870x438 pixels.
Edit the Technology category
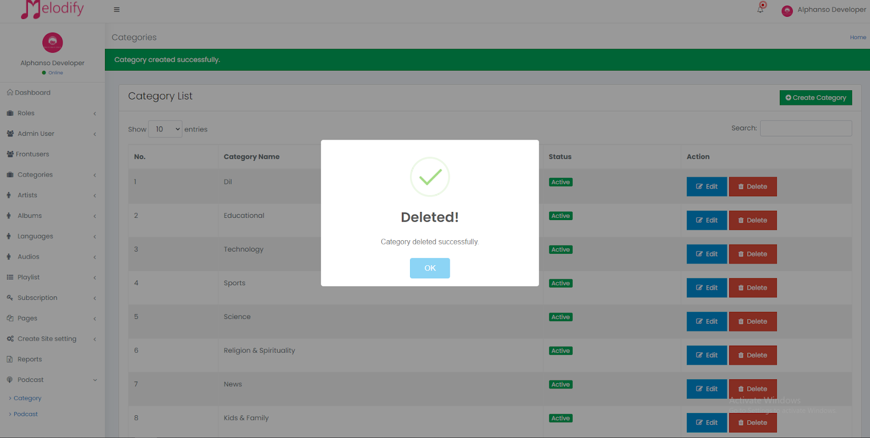tap(706, 254)
